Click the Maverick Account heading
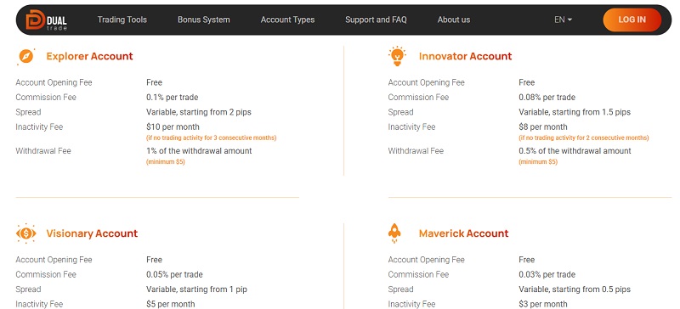Viewport: 680px width, 309px height. tap(463, 233)
